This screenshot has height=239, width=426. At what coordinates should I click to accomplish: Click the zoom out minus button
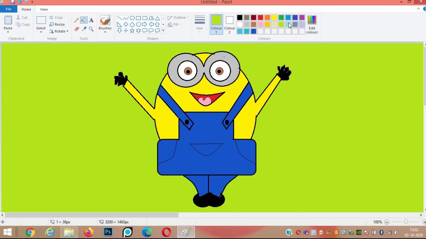(x=387, y=222)
